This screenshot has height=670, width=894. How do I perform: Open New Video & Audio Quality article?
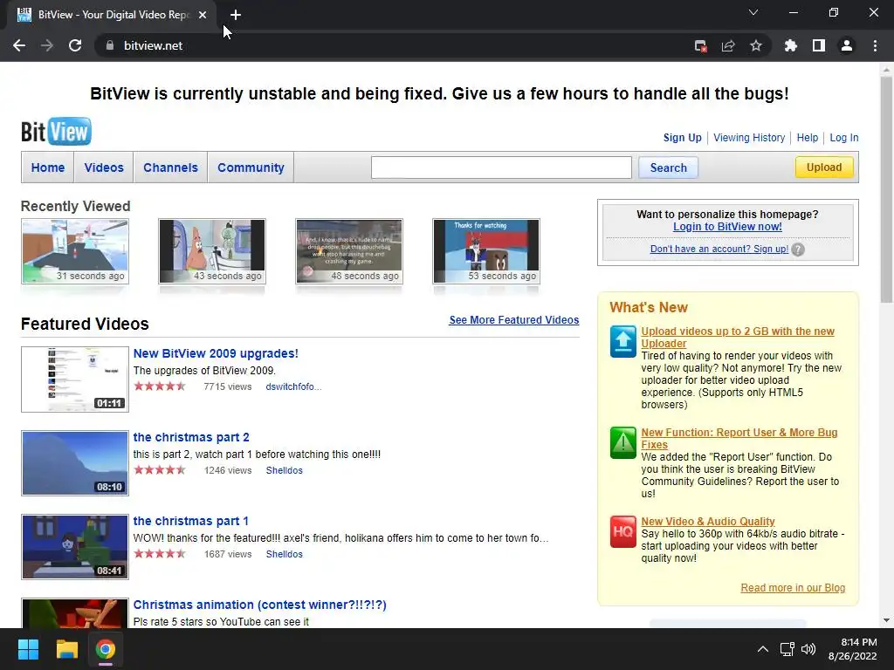[x=707, y=522]
